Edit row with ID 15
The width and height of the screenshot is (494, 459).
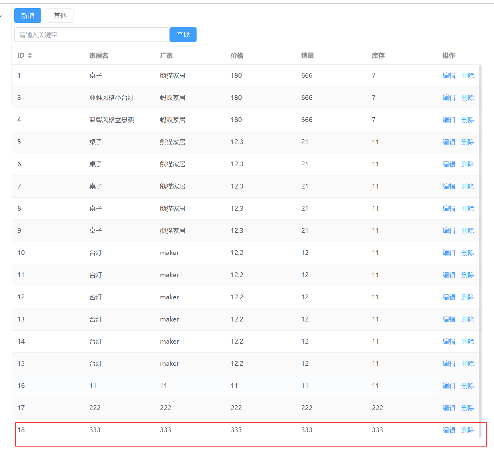point(449,364)
